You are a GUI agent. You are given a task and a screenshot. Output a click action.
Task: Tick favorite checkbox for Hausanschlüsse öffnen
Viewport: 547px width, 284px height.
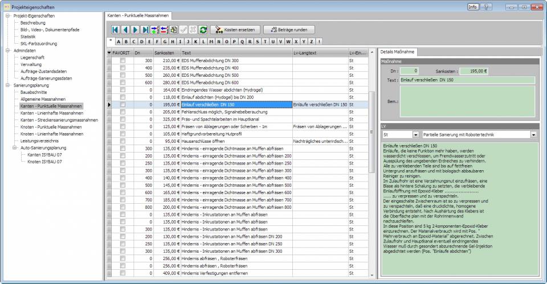point(123,141)
